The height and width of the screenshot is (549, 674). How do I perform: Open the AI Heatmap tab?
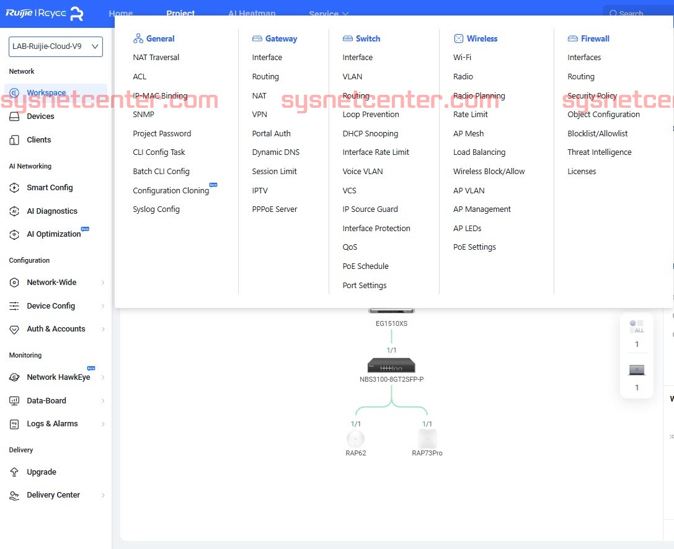coord(252,13)
